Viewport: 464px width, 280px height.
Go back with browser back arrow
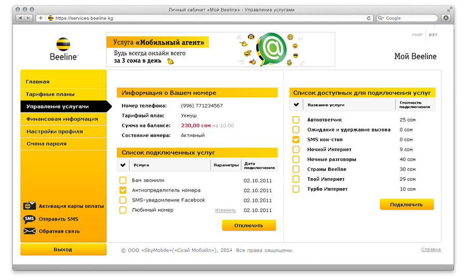pos(20,18)
